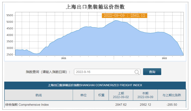The height and width of the screenshot is (111, 191).
Task: Click the 4500 y-axis value
Action: pyautogui.click(x=10, y=28)
